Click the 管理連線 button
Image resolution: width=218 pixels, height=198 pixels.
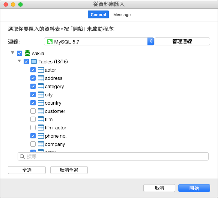click(x=182, y=41)
